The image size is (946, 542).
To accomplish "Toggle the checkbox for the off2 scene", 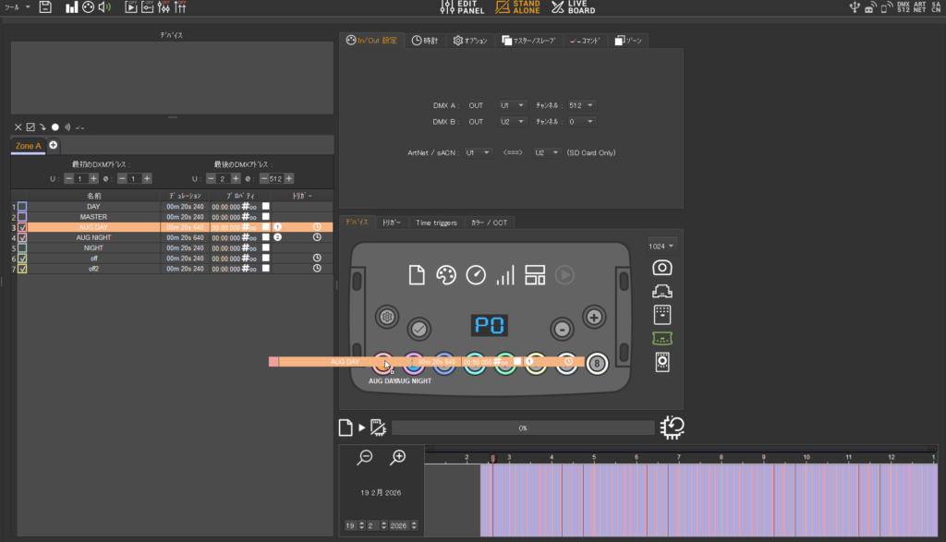I will click(22, 269).
